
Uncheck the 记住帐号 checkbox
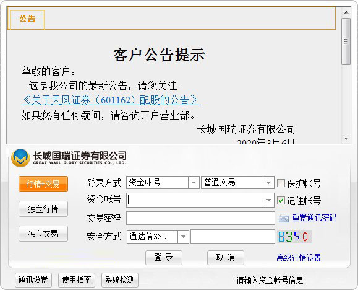pyautogui.click(x=281, y=201)
